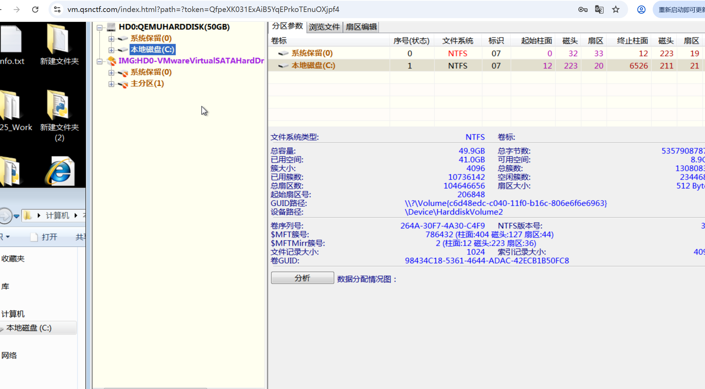
Task: Click the bookmark star icon
Action: point(616,10)
